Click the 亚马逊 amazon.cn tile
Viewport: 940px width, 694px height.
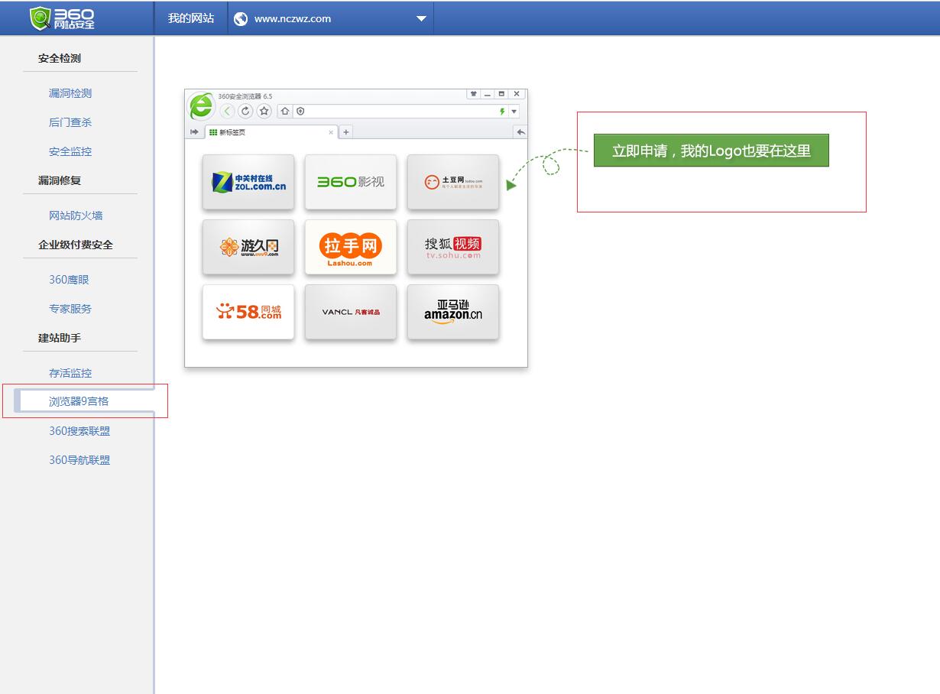click(453, 312)
